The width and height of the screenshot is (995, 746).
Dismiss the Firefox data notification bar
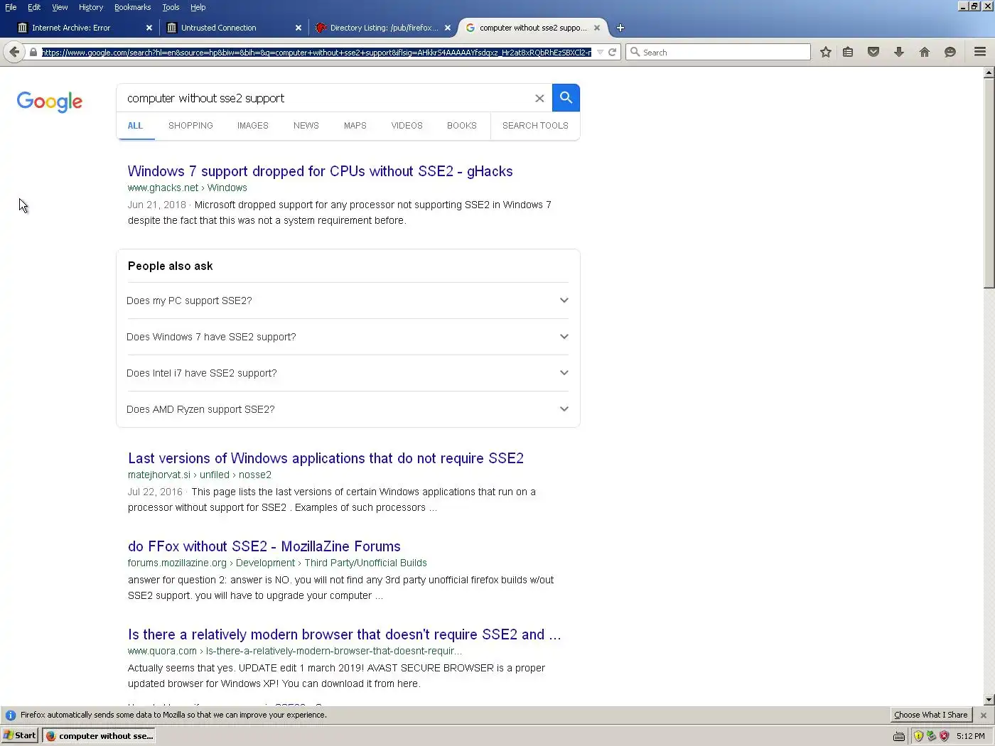click(x=984, y=715)
